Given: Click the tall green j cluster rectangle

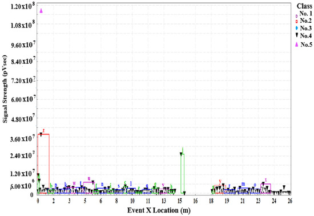Looking at the screenshot, I should (183, 173).
